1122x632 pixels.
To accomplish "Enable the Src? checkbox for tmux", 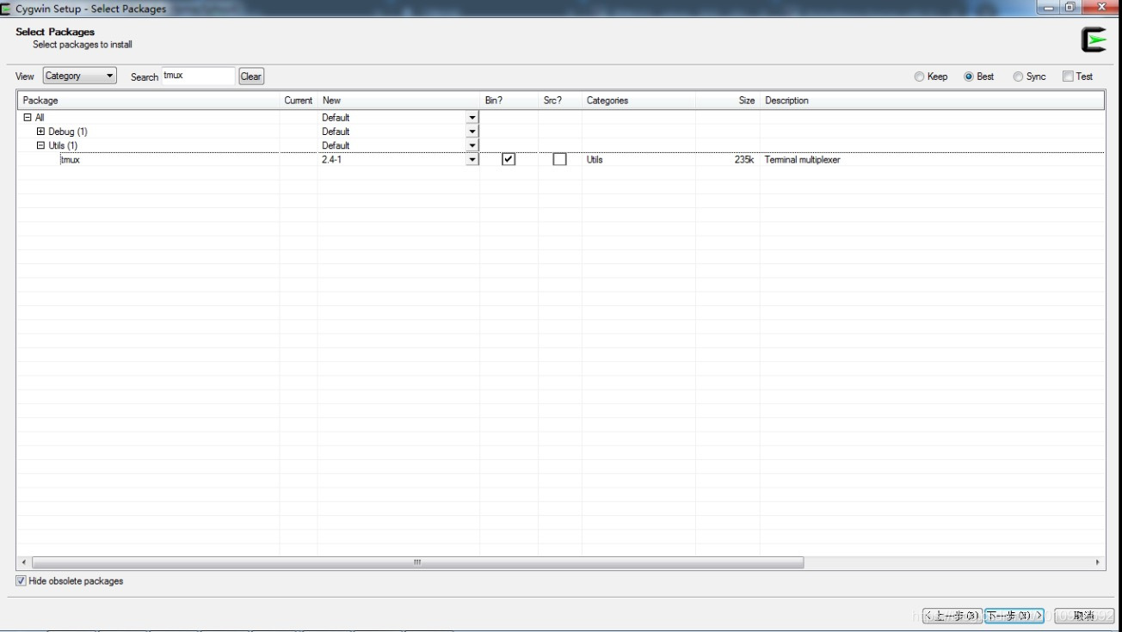I will tap(560, 159).
